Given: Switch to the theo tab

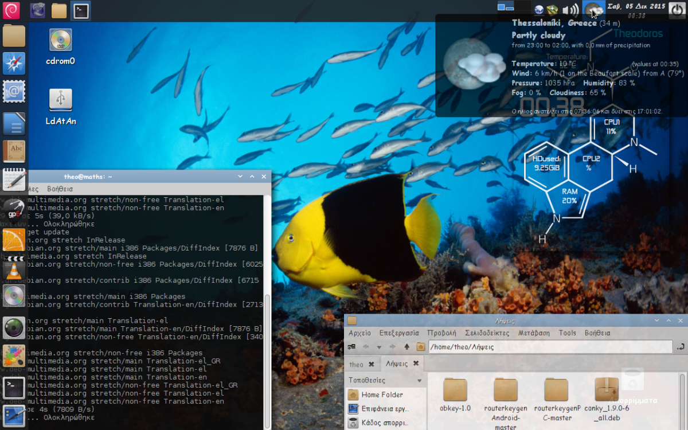Looking at the screenshot, I should [x=356, y=364].
